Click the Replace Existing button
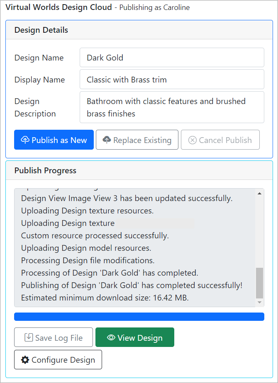278x383 pixels. (x=137, y=140)
